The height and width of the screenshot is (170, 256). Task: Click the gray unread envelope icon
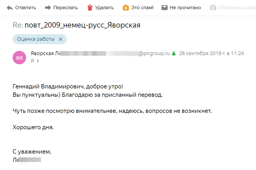click(164, 7)
